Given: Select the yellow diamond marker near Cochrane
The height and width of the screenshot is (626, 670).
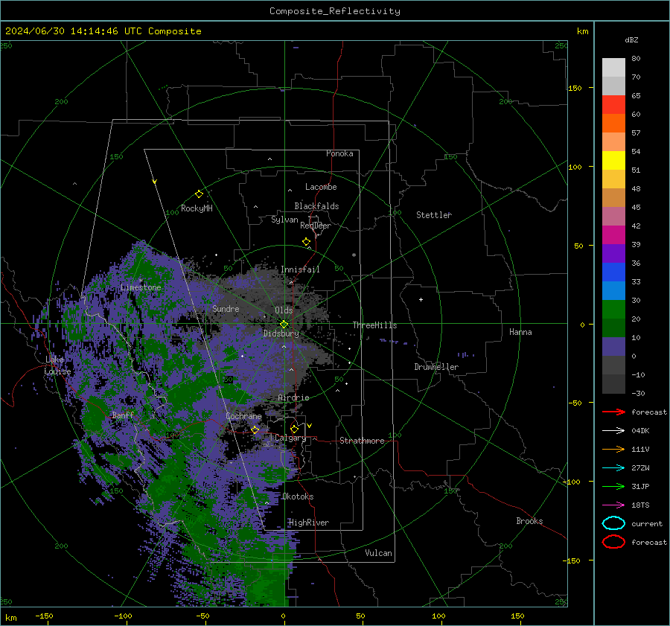Looking at the screenshot, I should click(x=255, y=430).
